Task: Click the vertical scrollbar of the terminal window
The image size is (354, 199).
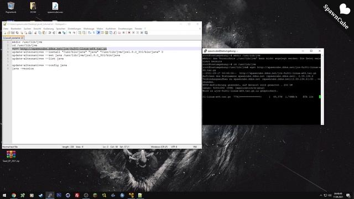Action: [x=322, y=89]
